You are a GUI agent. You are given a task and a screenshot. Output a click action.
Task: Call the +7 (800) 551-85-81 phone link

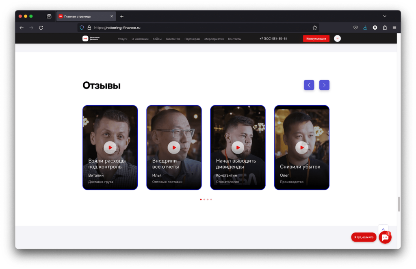pos(273,39)
